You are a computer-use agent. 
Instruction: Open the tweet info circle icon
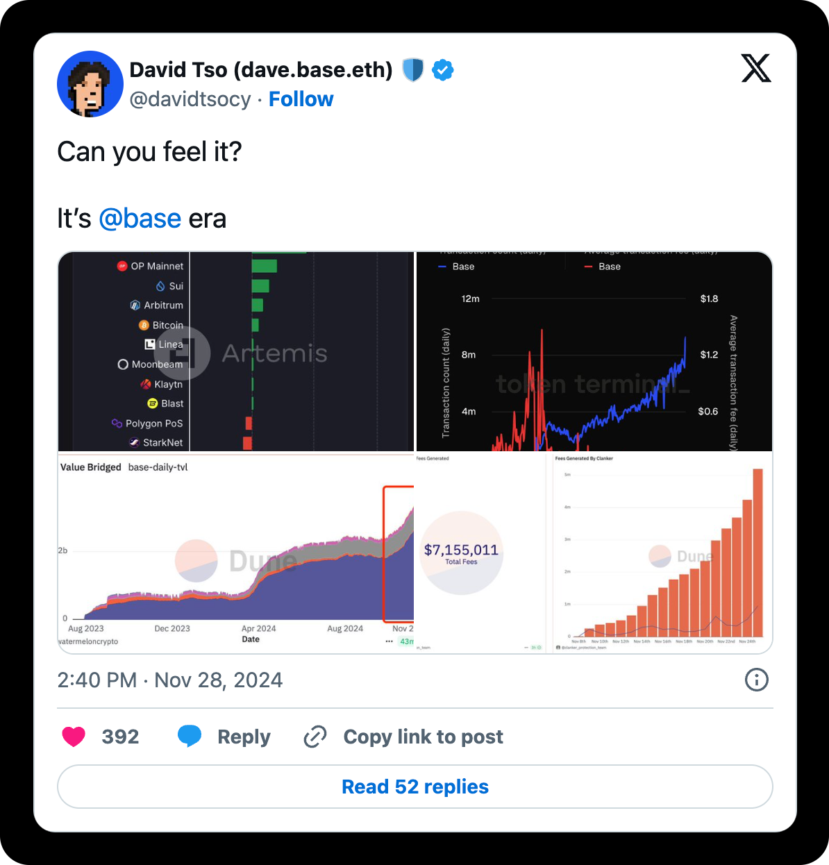(x=756, y=680)
